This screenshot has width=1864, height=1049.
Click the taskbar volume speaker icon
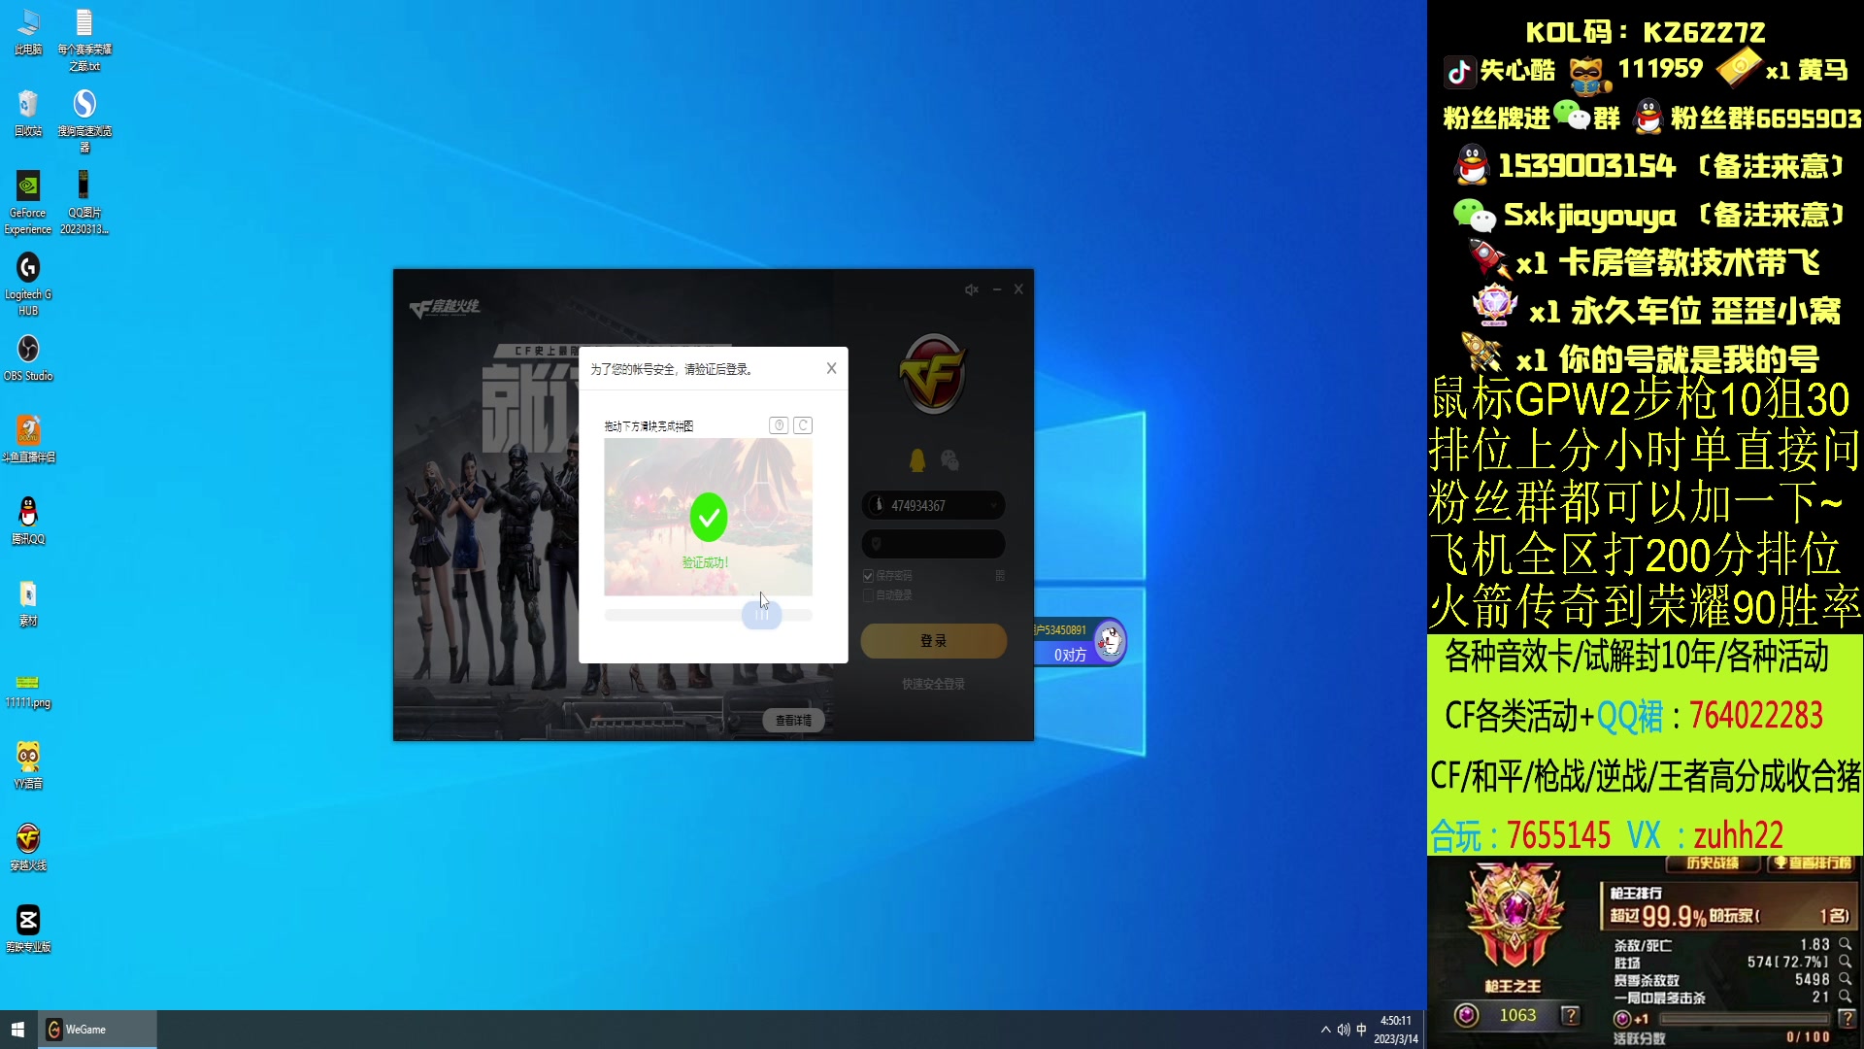(1344, 1030)
